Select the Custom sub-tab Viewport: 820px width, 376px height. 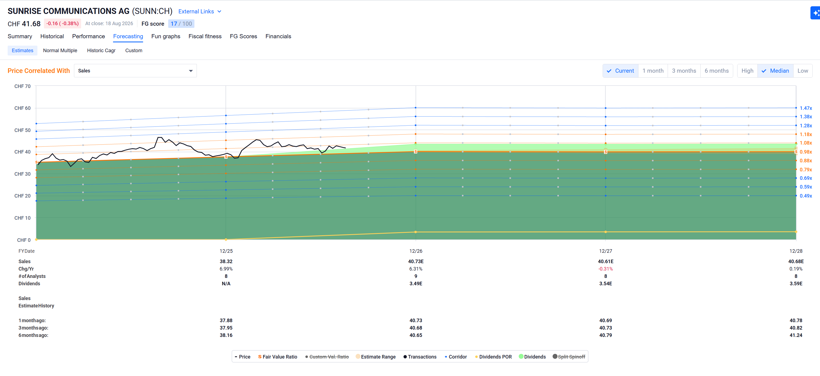[x=134, y=50]
